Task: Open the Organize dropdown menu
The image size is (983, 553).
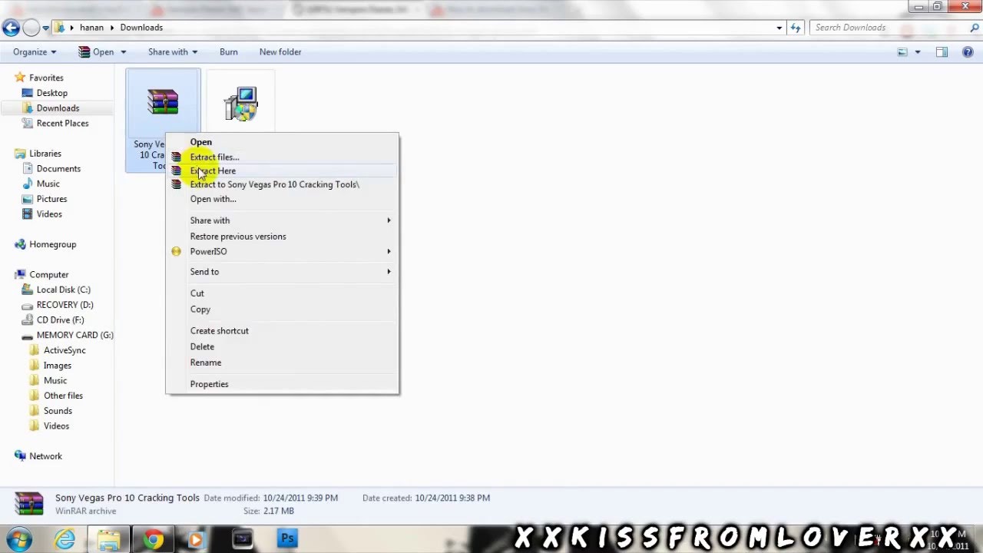Action: 35,52
